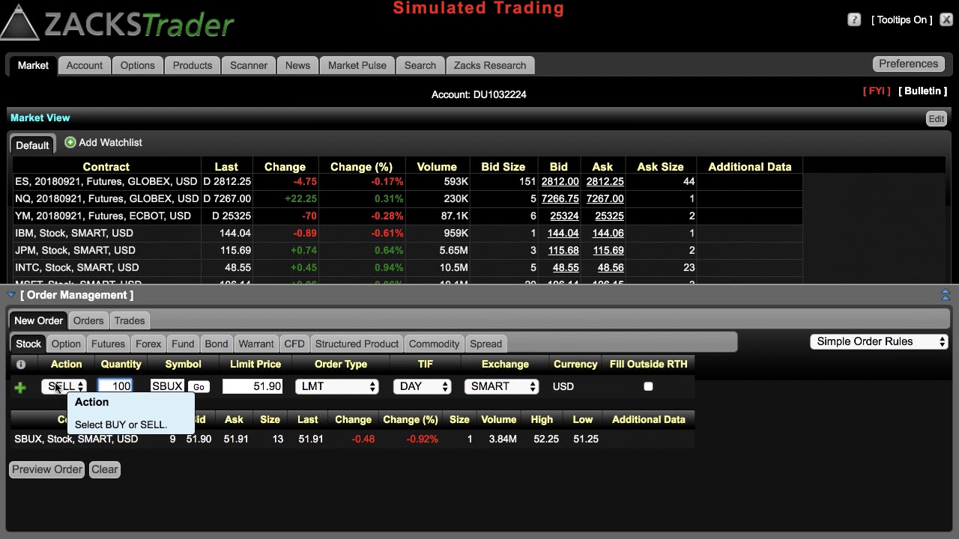The image size is (959, 539).
Task: Close the trader window with X icon
Action: tap(946, 20)
